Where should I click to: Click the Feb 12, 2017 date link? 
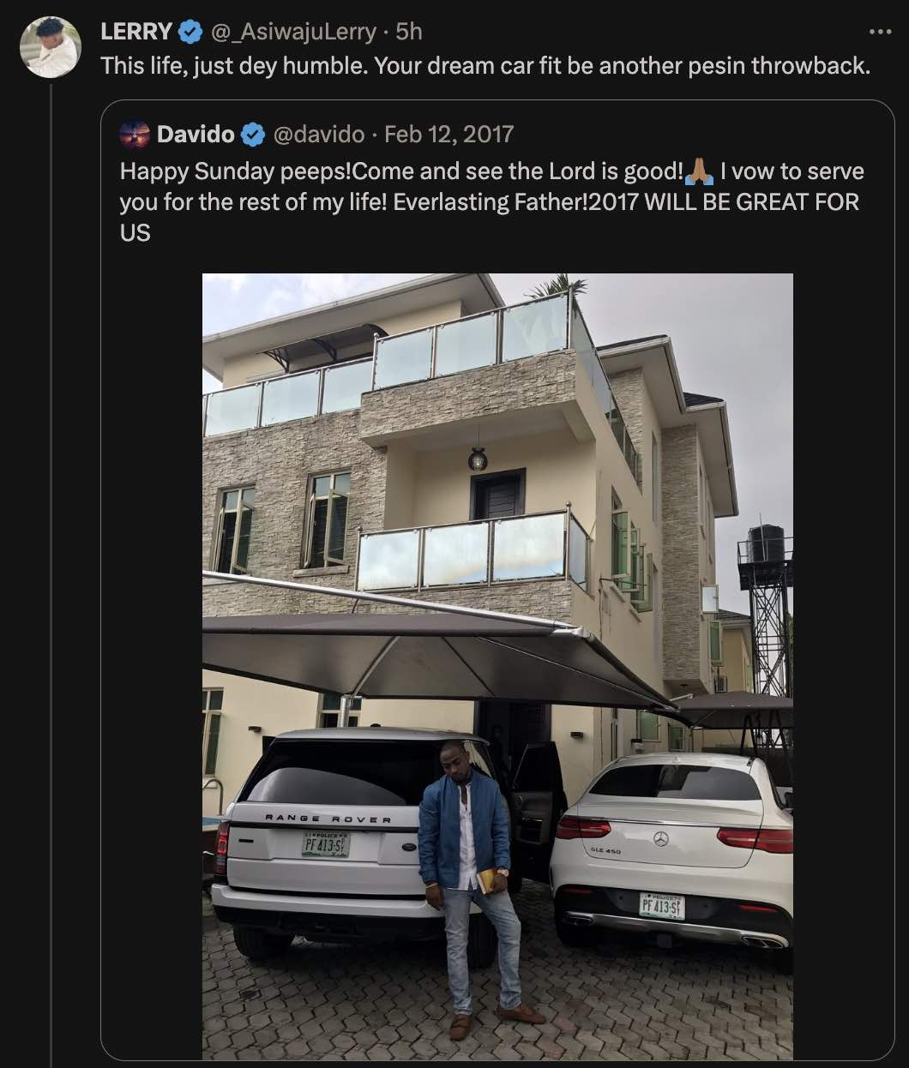click(448, 134)
